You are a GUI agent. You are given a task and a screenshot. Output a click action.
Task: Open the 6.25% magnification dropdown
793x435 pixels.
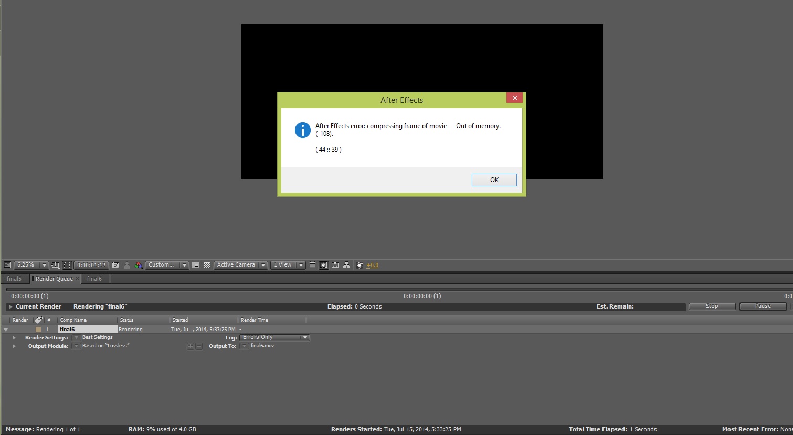pyautogui.click(x=31, y=265)
